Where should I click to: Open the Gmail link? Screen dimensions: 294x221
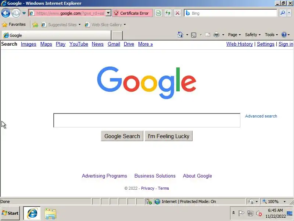coord(114,44)
